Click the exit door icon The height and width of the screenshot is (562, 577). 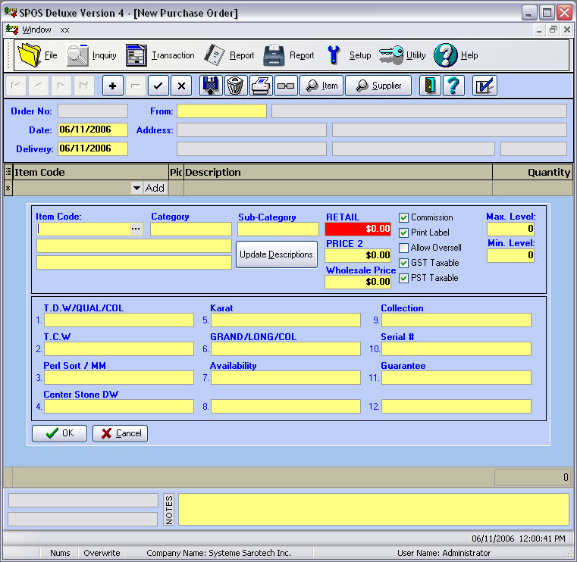(x=430, y=86)
